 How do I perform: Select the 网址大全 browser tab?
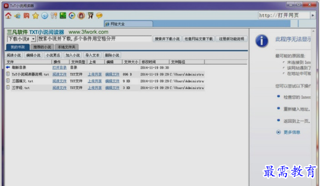(128, 24)
